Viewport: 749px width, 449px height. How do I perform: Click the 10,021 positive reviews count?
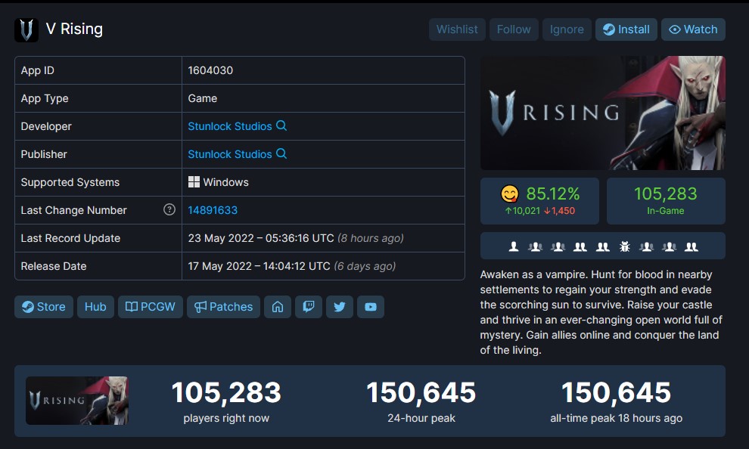click(x=522, y=211)
